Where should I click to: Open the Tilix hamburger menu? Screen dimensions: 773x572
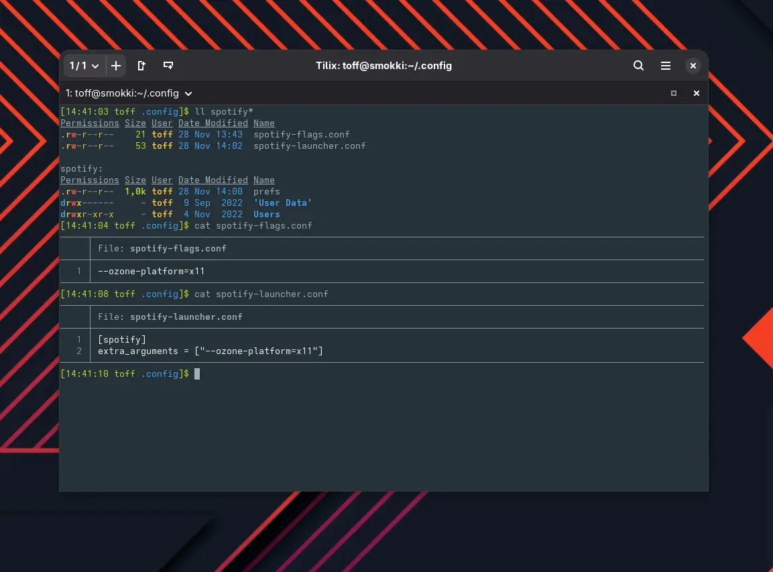665,66
